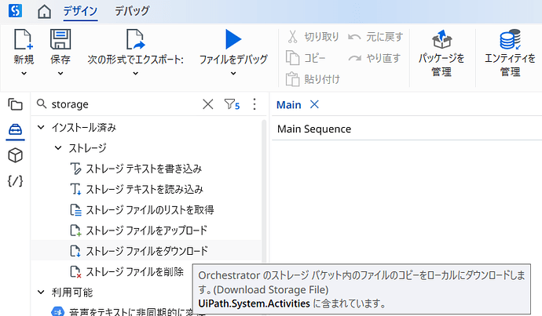Open the project panel sidebar icon
Viewport: 542px width, 316px height.
pyautogui.click(x=15, y=104)
